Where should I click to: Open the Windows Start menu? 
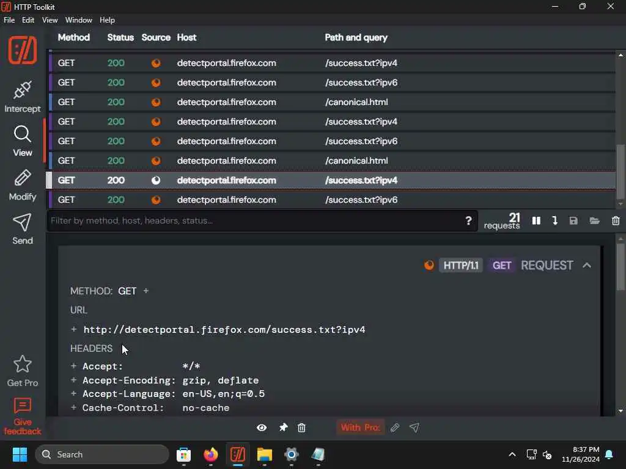click(20, 454)
